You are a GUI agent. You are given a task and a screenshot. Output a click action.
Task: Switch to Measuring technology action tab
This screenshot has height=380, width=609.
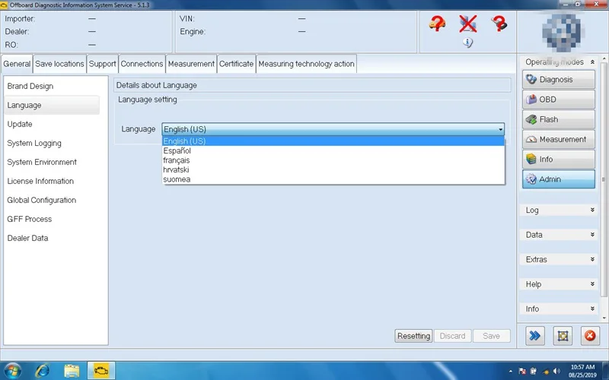pos(307,64)
